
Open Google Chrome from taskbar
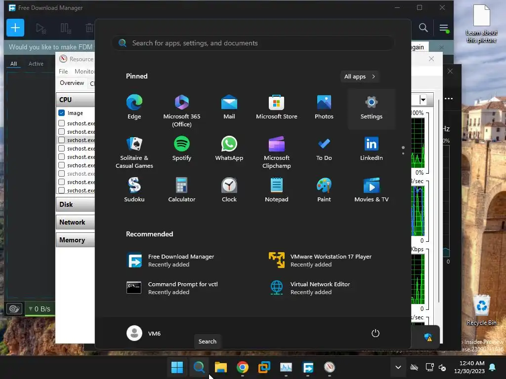point(242,367)
